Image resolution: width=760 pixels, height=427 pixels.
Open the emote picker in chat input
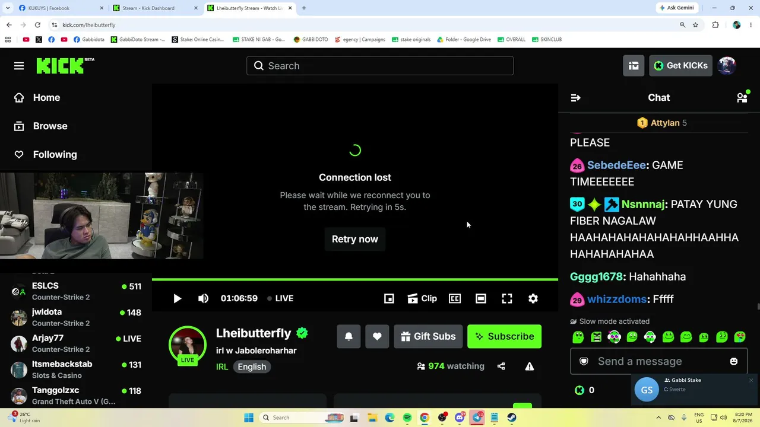[734, 361]
